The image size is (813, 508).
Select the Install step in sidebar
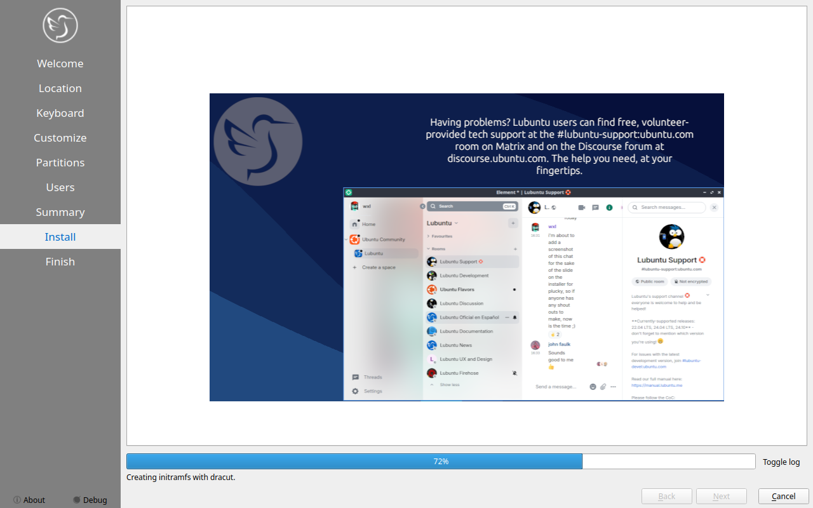(60, 237)
